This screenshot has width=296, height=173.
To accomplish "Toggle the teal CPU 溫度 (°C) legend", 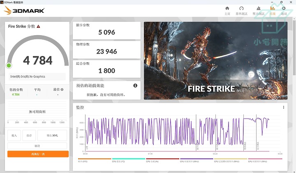I will pos(128,160).
